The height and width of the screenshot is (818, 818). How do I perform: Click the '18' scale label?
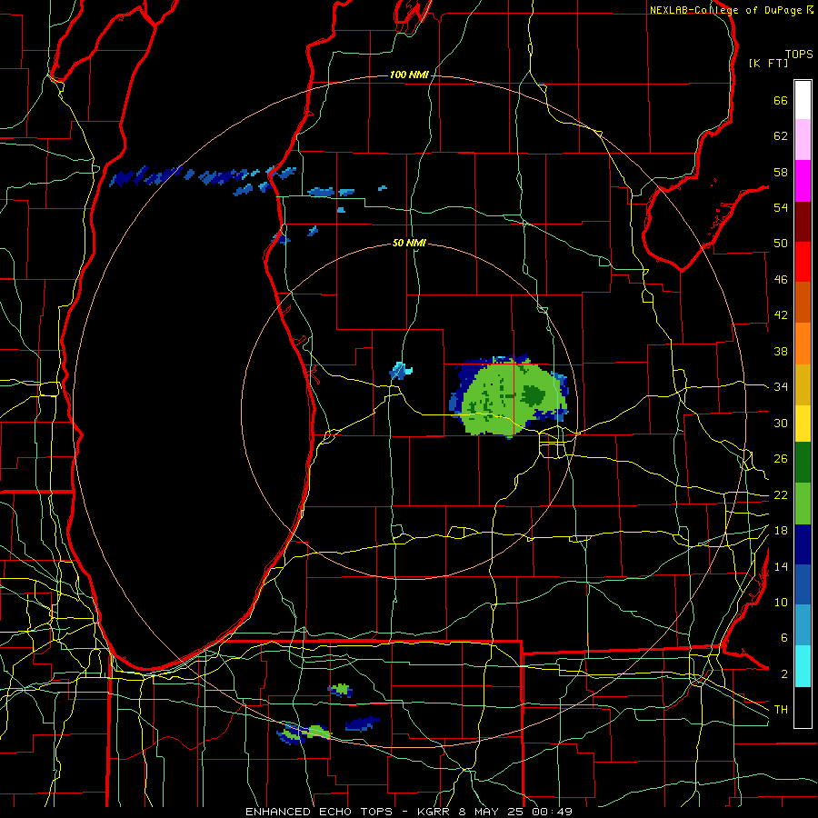click(781, 531)
